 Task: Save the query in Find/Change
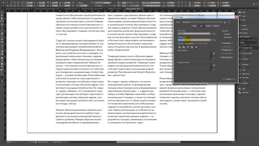pos(225,22)
